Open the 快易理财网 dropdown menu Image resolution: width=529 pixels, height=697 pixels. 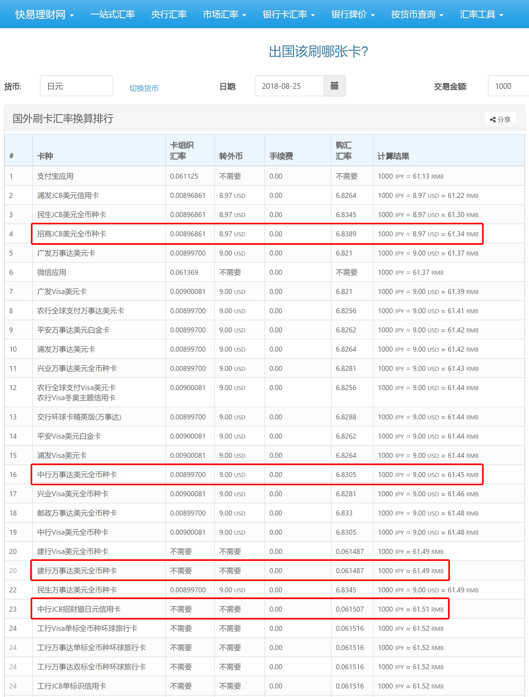(x=44, y=14)
